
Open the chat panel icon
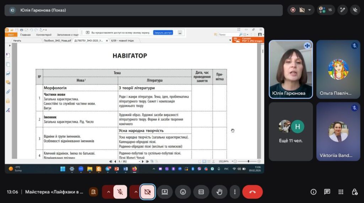327,192
